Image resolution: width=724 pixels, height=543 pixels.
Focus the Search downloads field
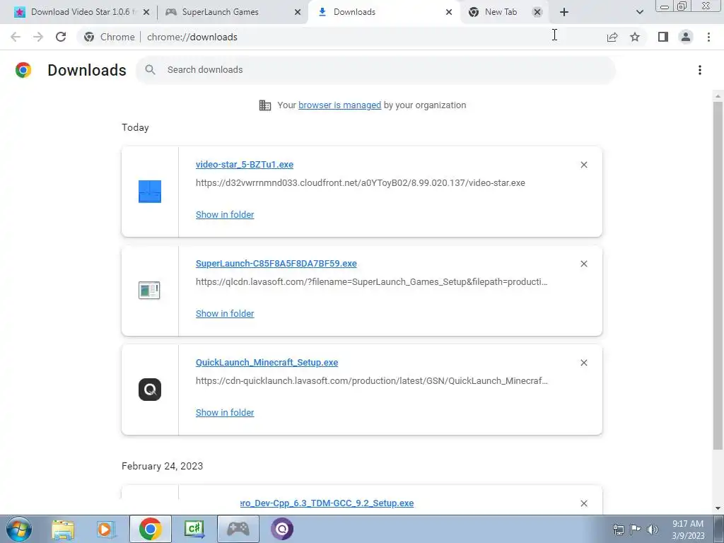pos(375,70)
